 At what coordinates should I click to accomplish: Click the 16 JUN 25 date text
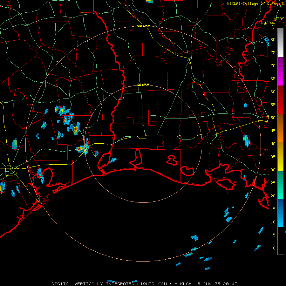point(207,284)
